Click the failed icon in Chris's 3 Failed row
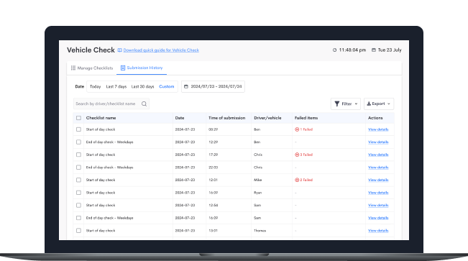This screenshot has height=261, width=468. (297, 155)
